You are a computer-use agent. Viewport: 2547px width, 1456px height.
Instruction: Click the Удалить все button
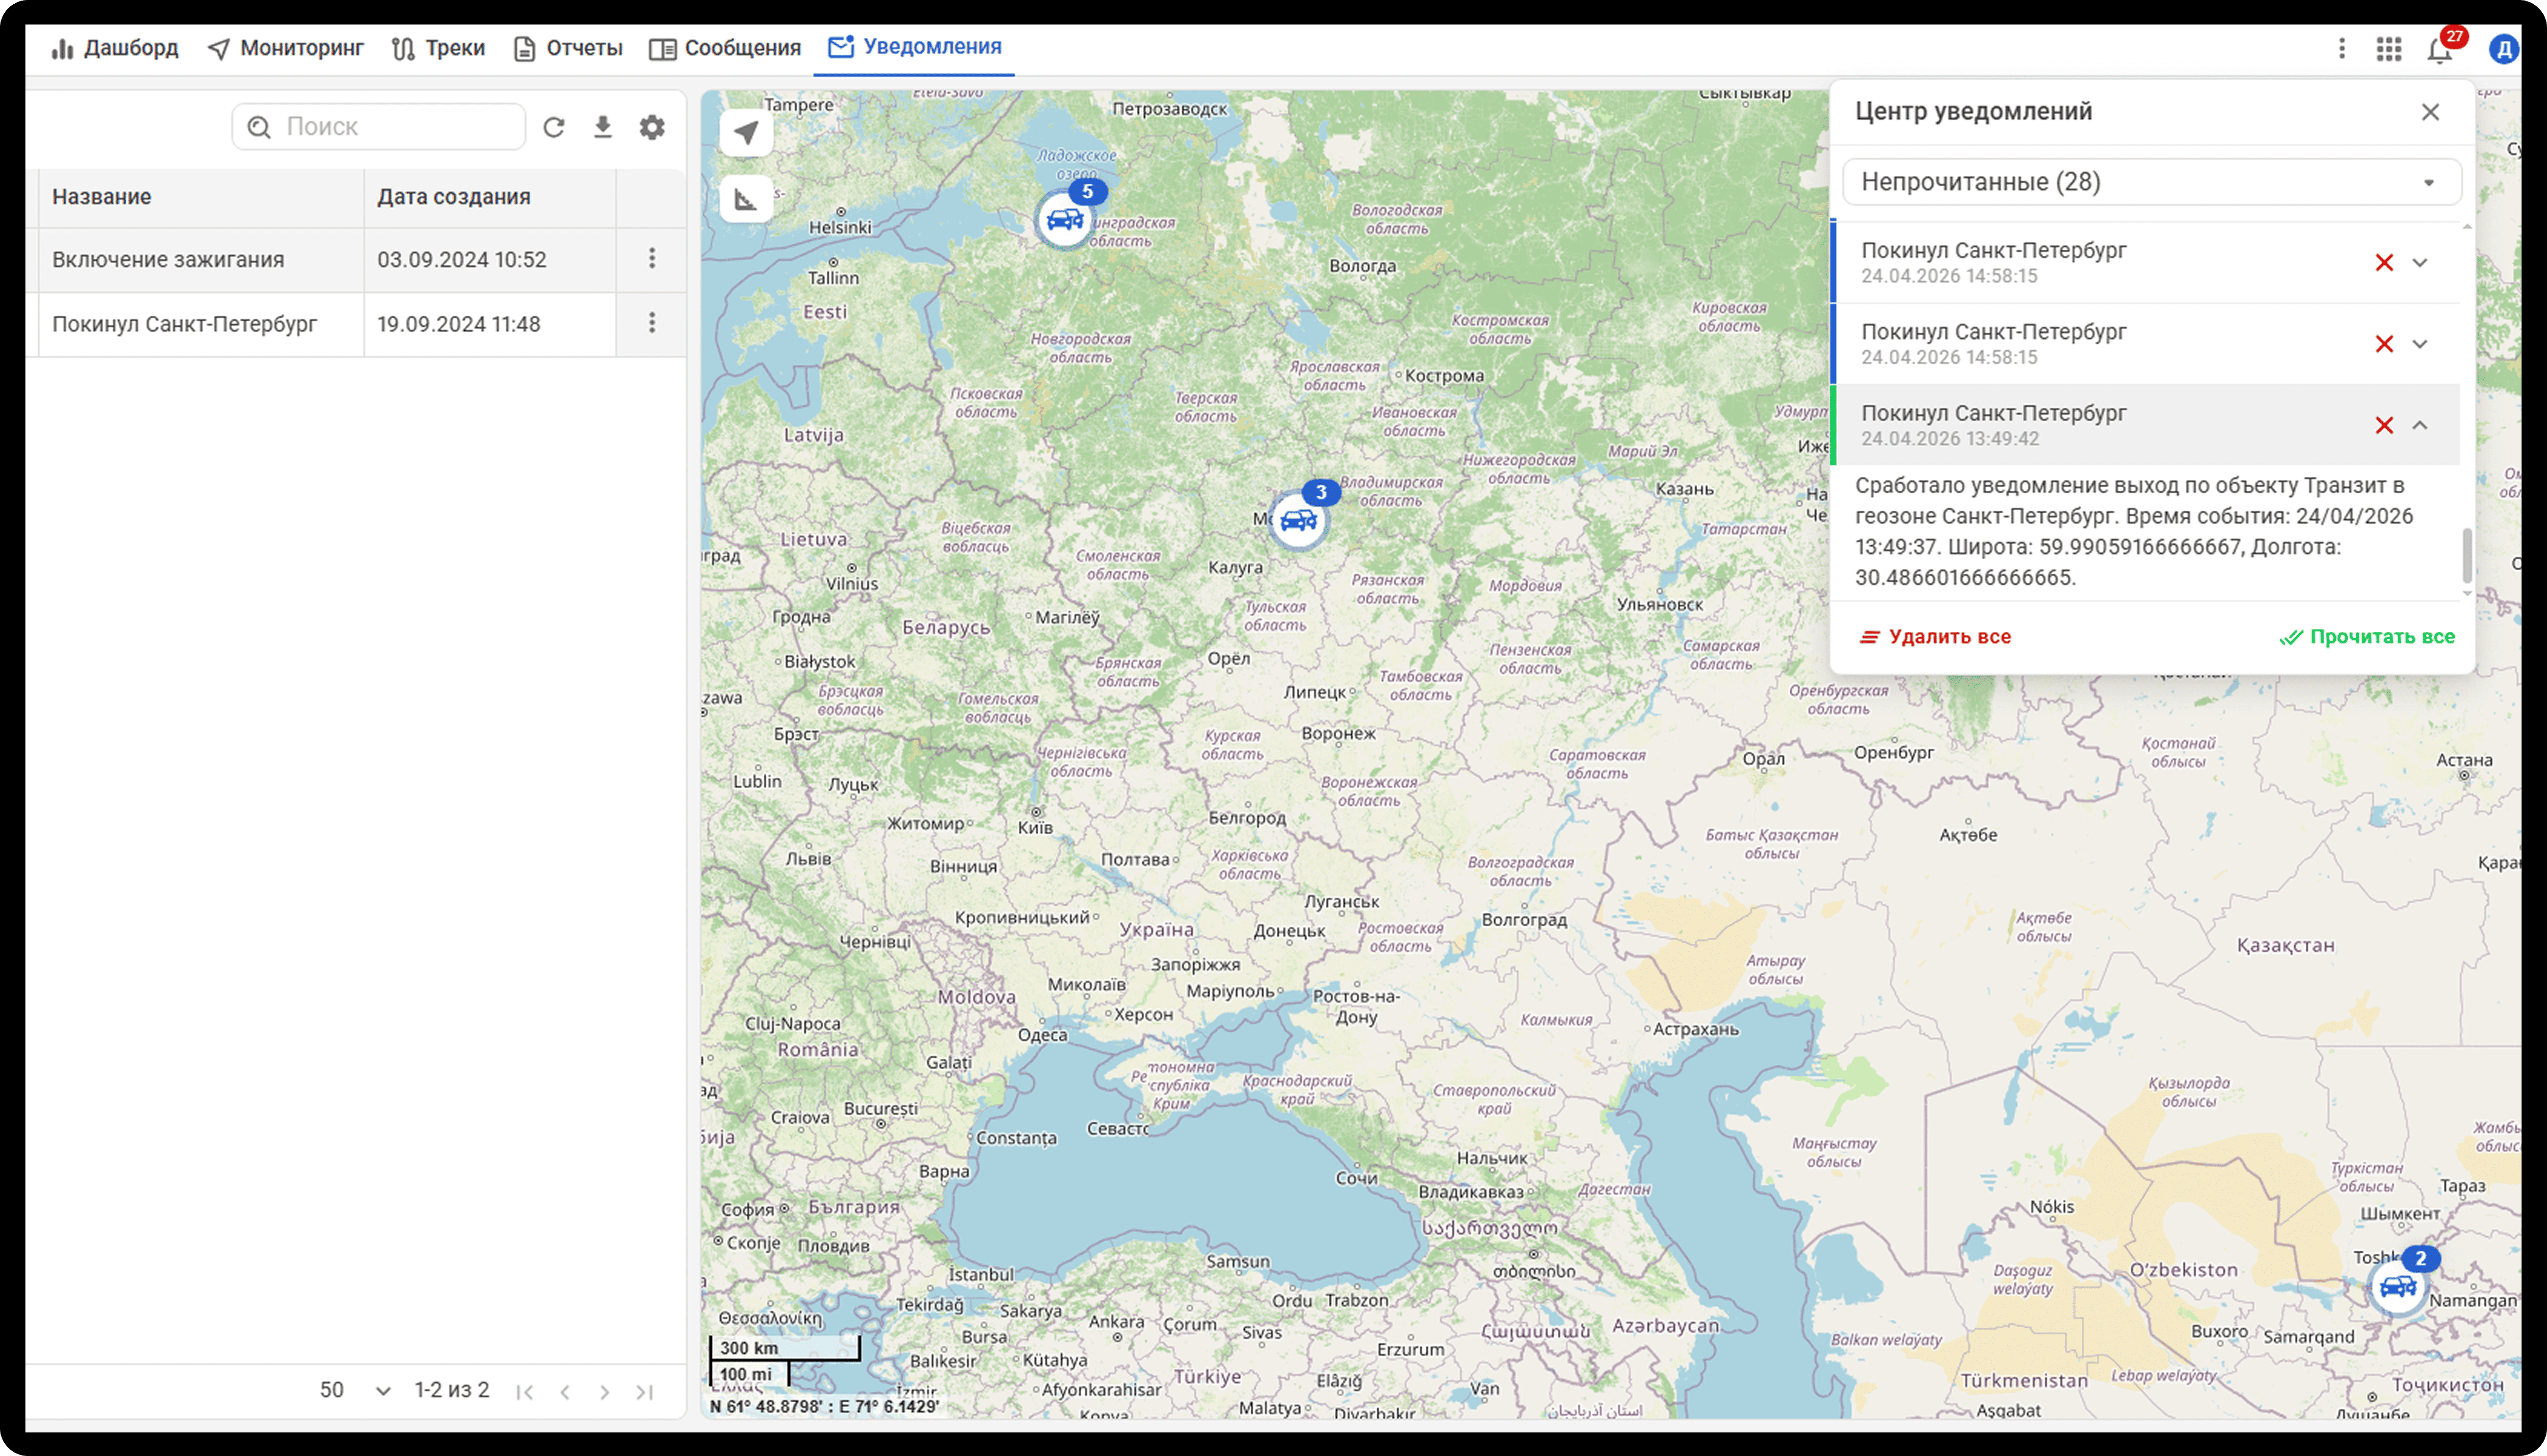pos(1935,637)
